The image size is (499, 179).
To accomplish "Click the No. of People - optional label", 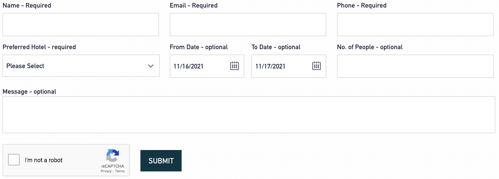I will click(x=370, y=47).
